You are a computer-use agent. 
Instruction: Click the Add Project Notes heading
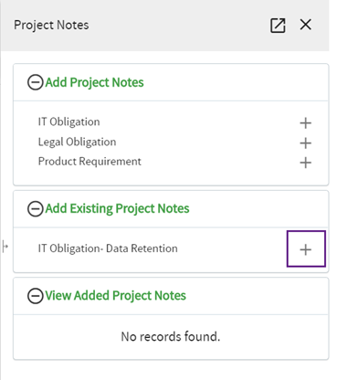[x=94, y=82]
